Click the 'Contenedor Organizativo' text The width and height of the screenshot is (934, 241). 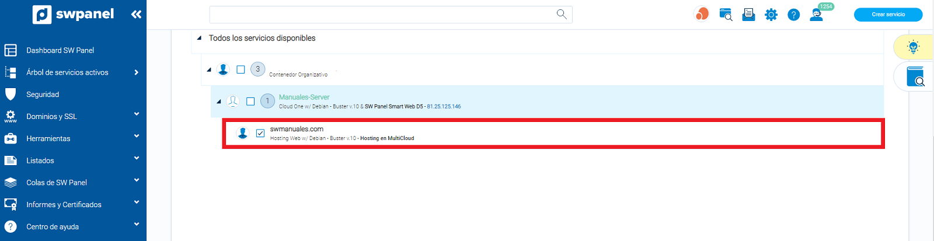click(x=298, y=75)
